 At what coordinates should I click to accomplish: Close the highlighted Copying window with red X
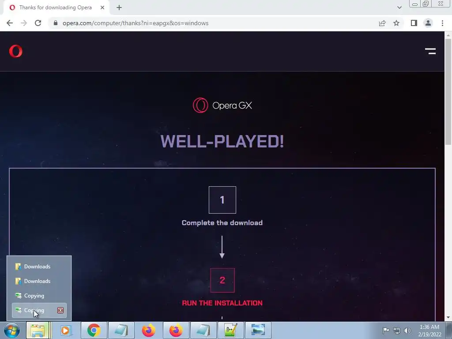(60, 310)
